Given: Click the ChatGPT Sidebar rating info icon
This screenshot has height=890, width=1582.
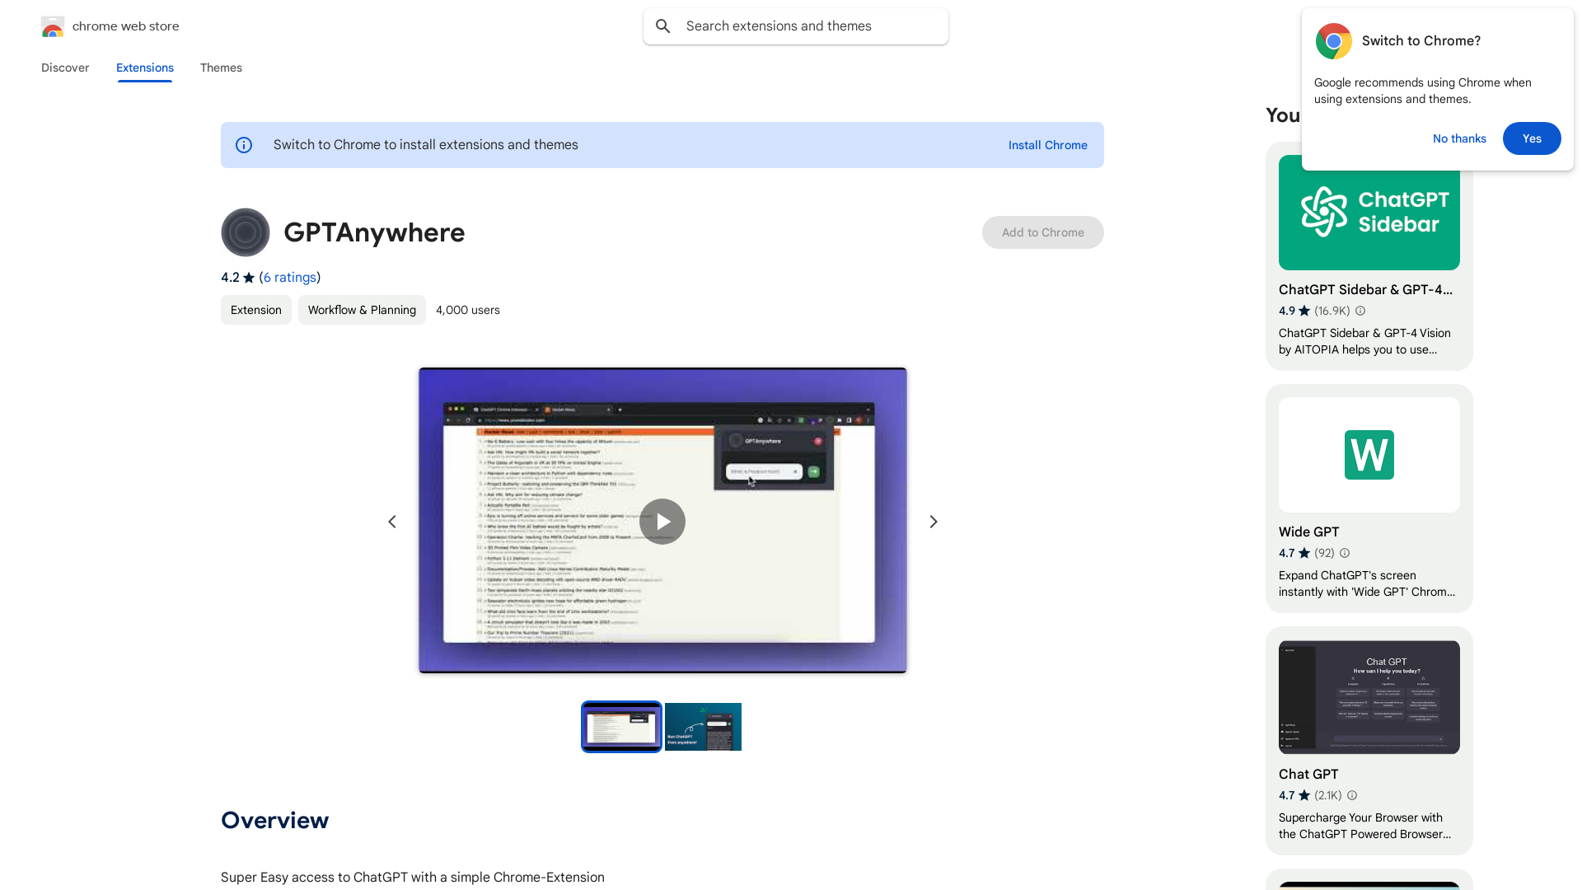Looking at the screenshot, I should click(x=1360, y=311).
